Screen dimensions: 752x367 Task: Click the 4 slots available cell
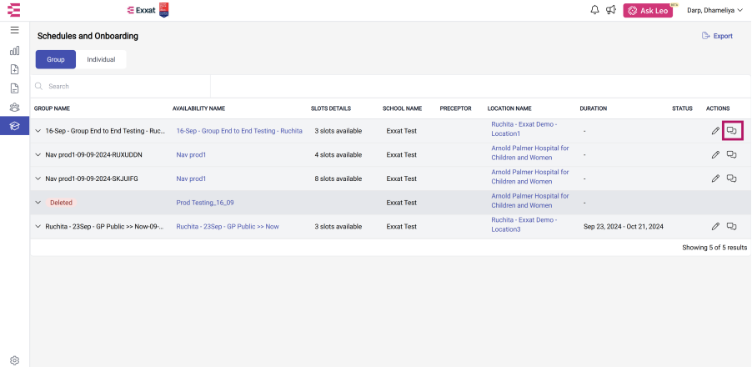[x=338, y=155]
